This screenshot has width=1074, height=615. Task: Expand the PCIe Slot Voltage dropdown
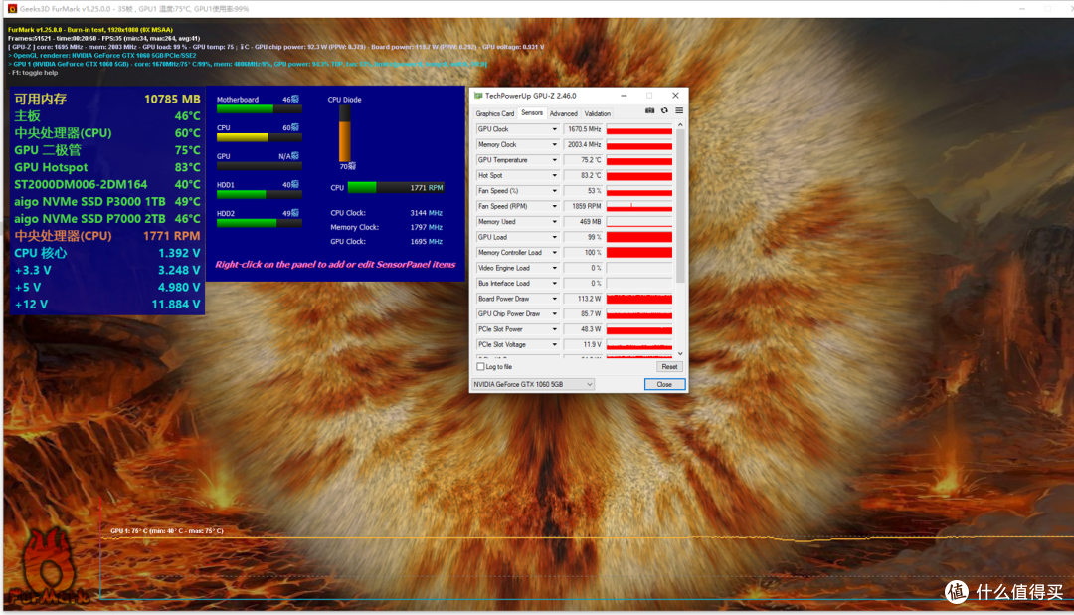[554, 345]
